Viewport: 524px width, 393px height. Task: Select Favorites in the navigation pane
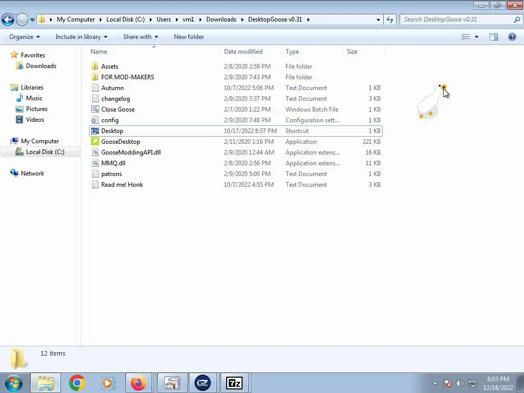[x=33, y=55]
